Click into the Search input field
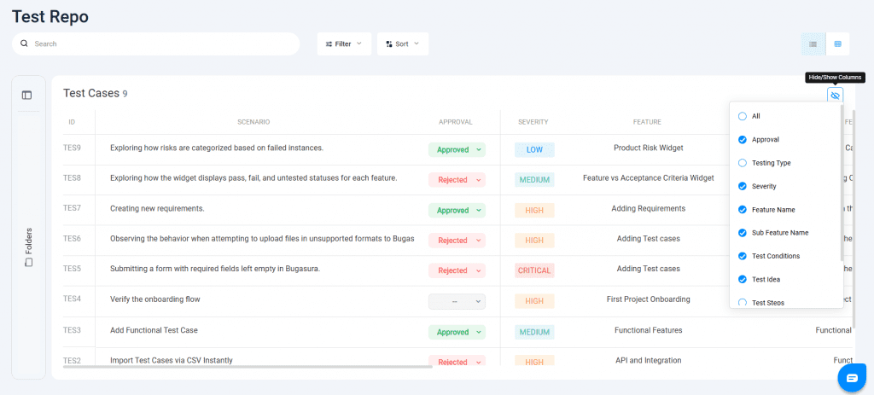Image resolution: width=874 pixels, height=395 pixels. coord(162,44)
